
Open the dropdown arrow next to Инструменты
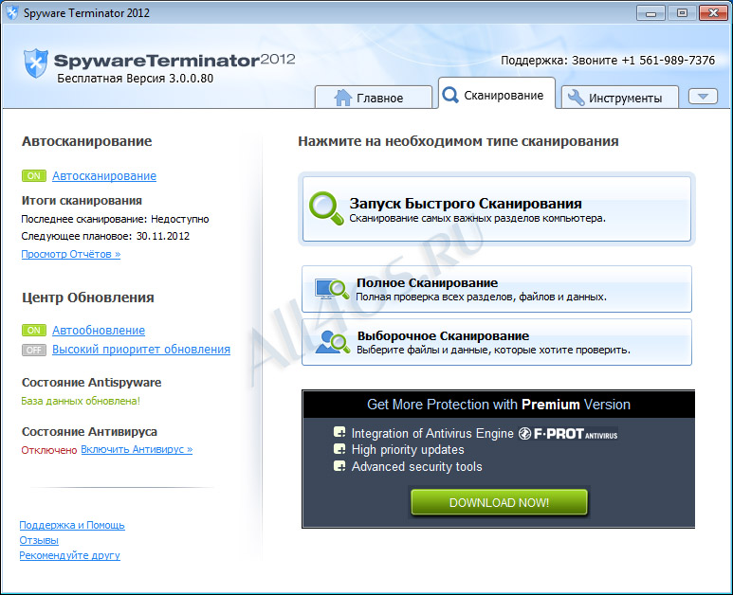click(x=703, y=97)
